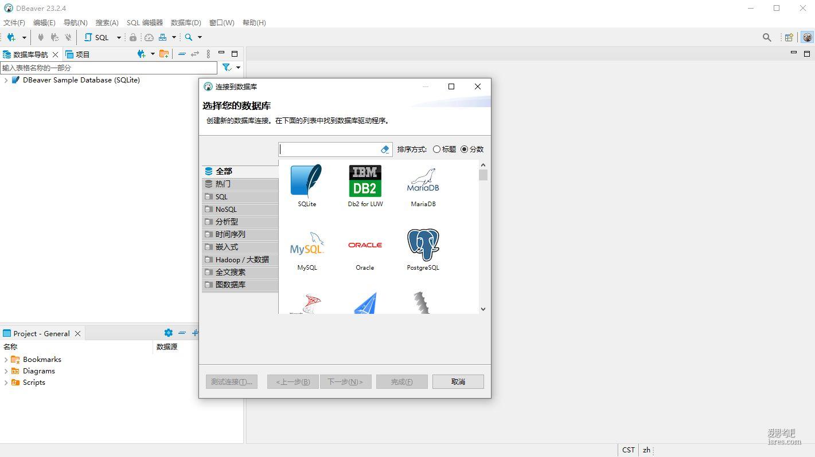Collapse all nodes in database navigator
This screenshot has height=457, width=815.
[182, 54]
